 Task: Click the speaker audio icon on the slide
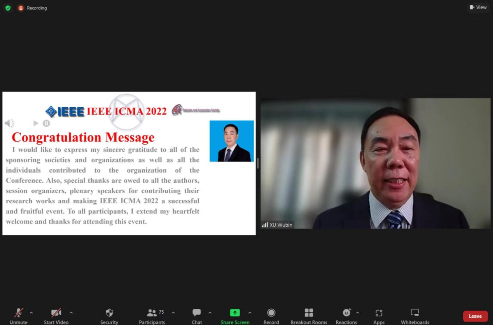9,123
